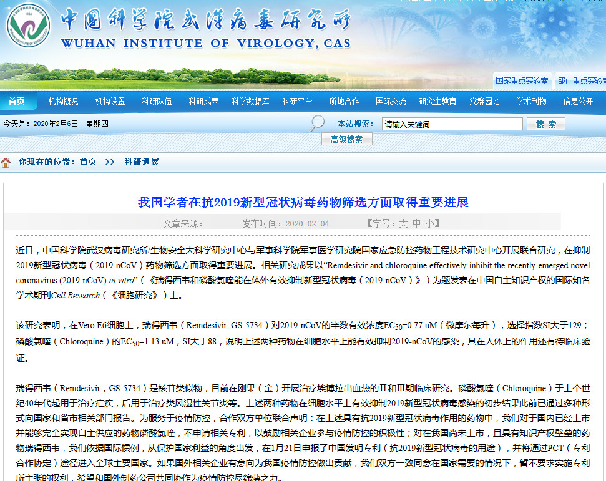Open the 学术刊物 menu item
This screenshot has height=481, width=606.
(x=531, y=101)
